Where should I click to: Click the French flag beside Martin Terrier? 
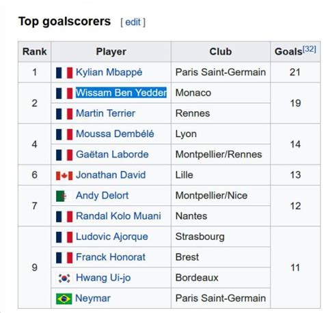pyautogui.click(x=64, y=114)
